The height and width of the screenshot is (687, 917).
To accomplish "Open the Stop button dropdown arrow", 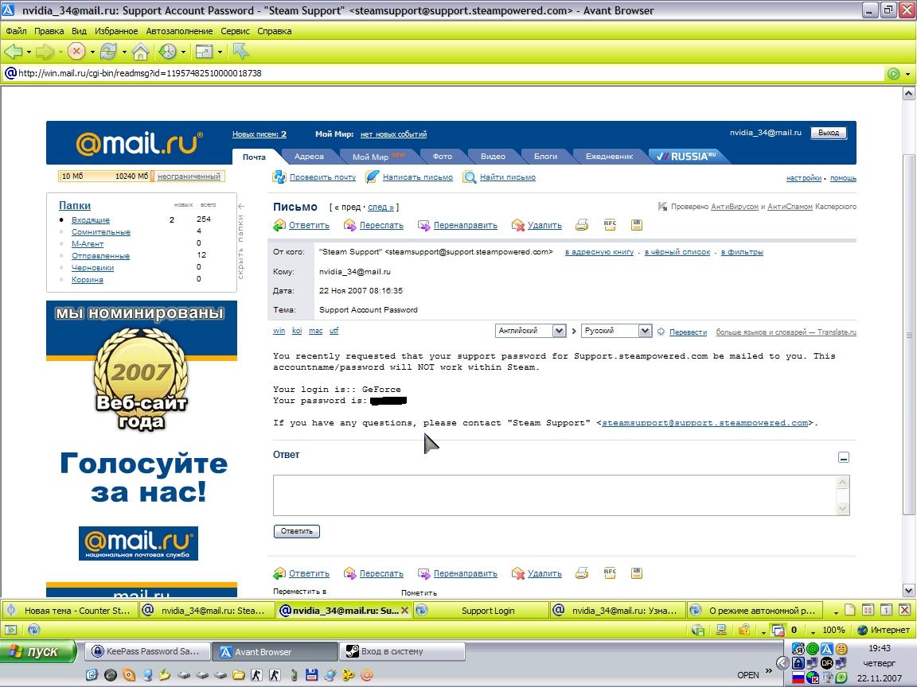I will (92, 52).
